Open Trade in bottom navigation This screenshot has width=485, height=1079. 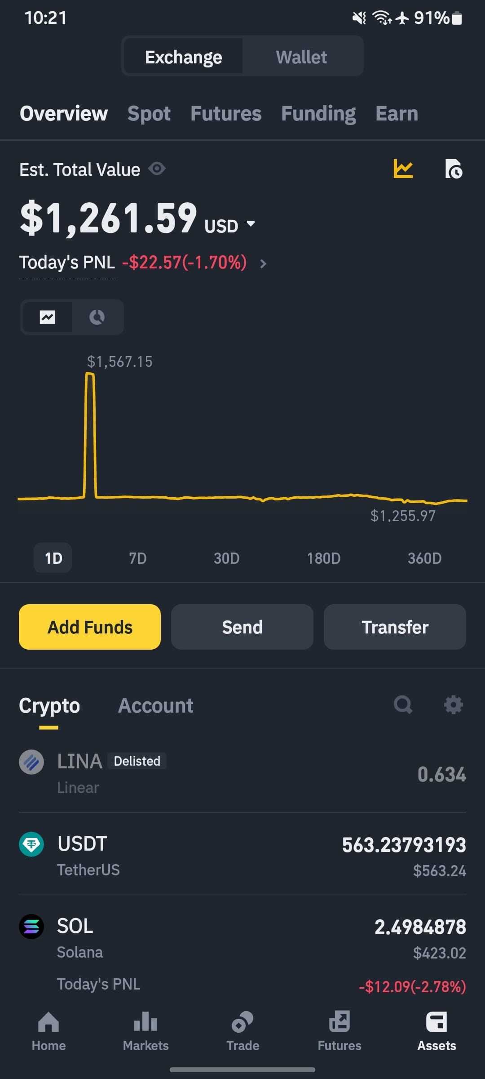[x=242, y=1031]
